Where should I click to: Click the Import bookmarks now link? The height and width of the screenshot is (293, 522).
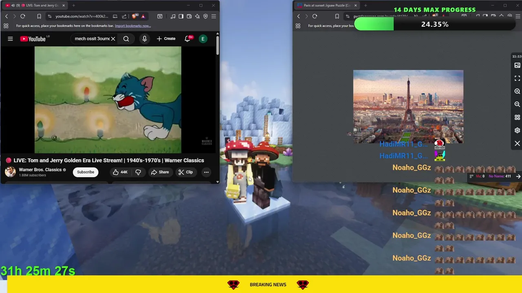[133, 26]
